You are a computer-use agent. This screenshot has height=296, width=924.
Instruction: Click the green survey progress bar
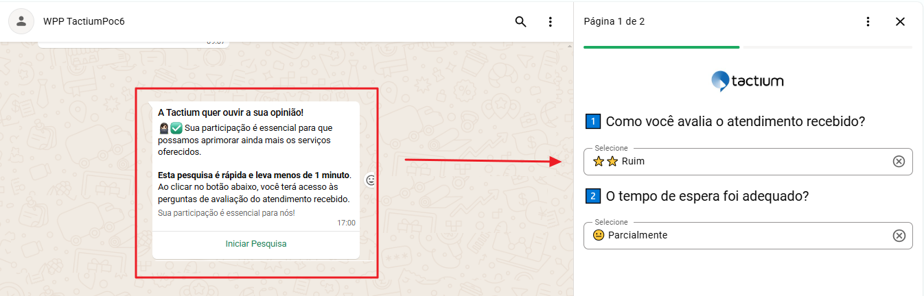coord(661,47)
